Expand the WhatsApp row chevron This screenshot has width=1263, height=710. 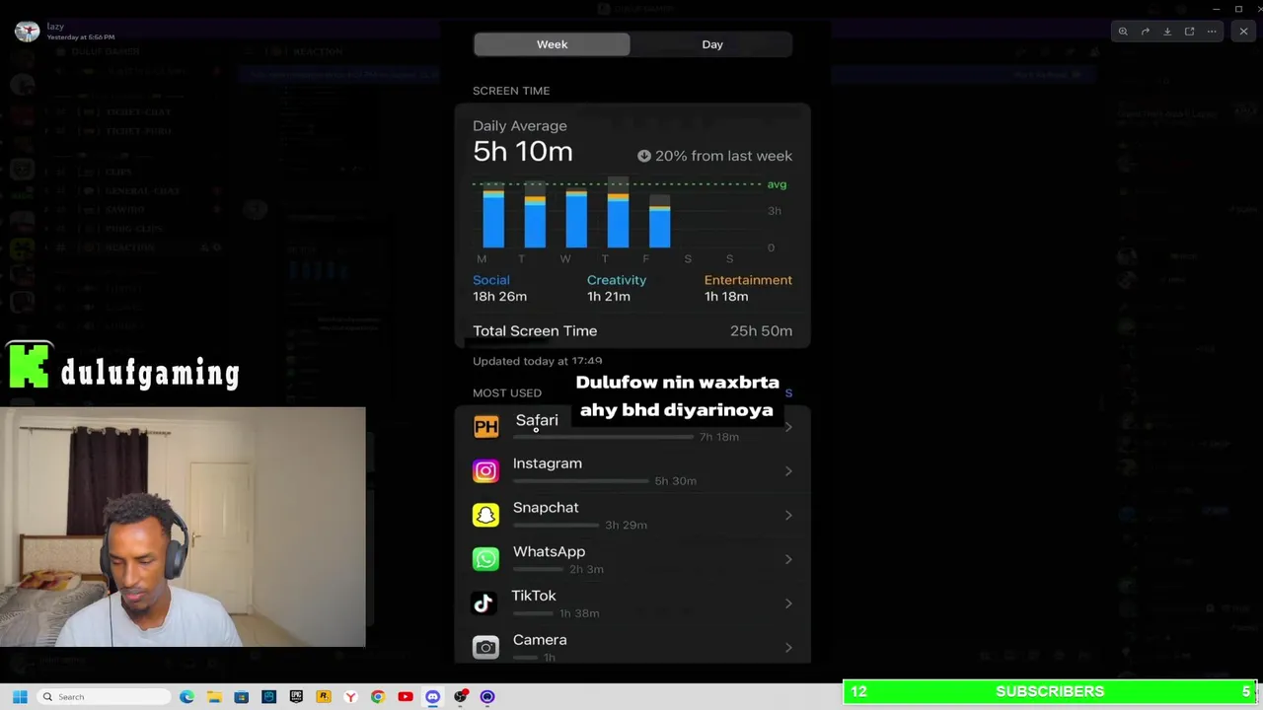(x=788, y=559)
